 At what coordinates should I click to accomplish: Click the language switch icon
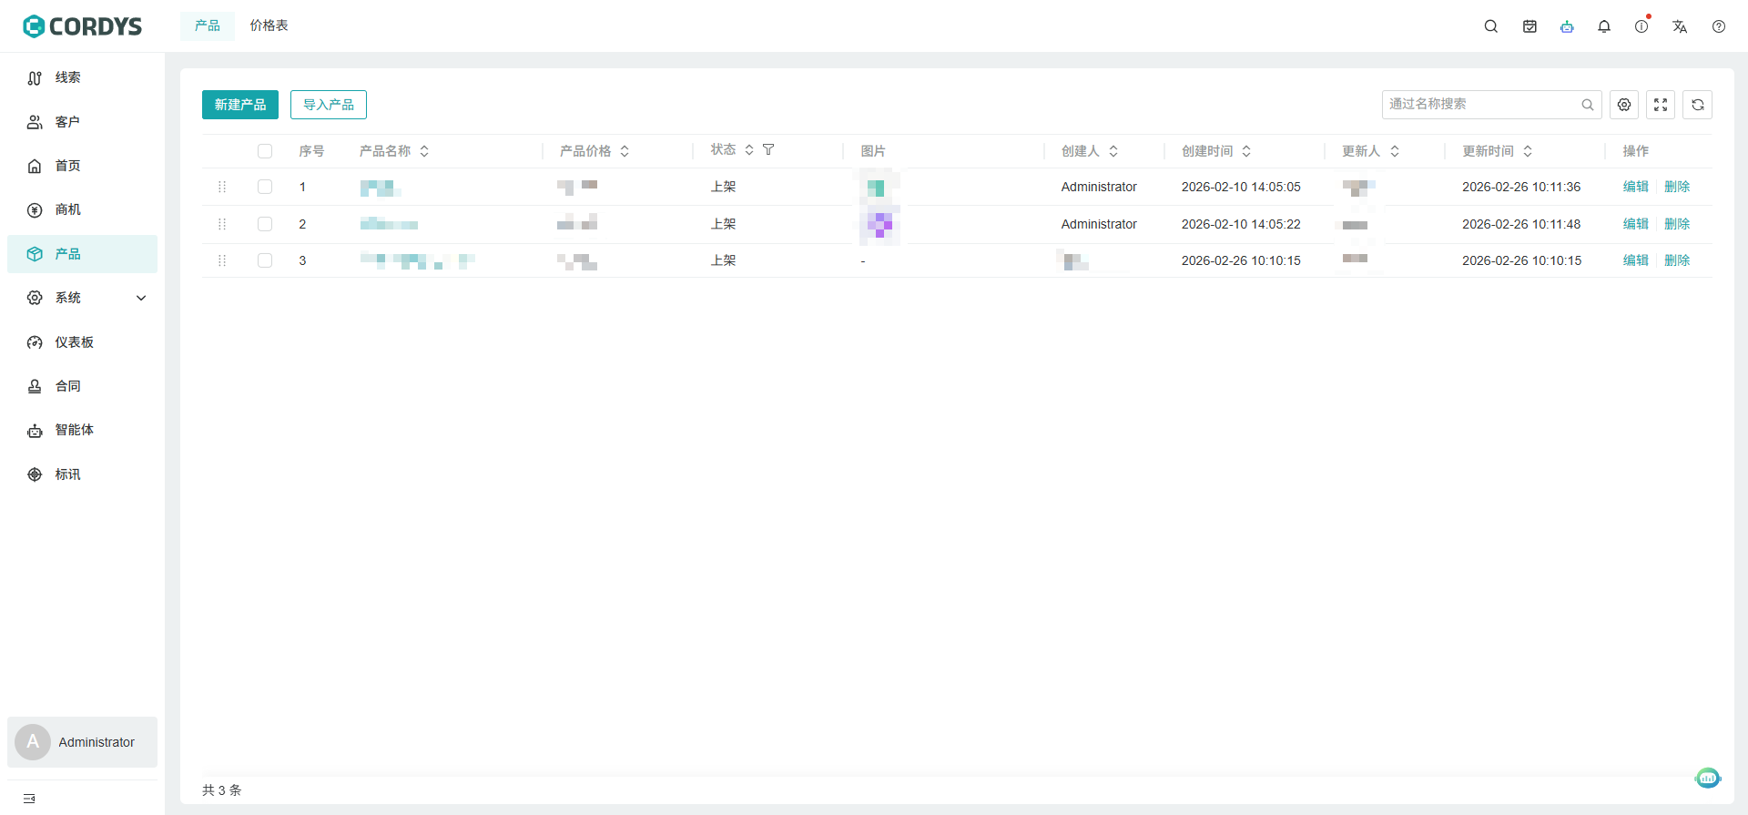(1680, 26)
